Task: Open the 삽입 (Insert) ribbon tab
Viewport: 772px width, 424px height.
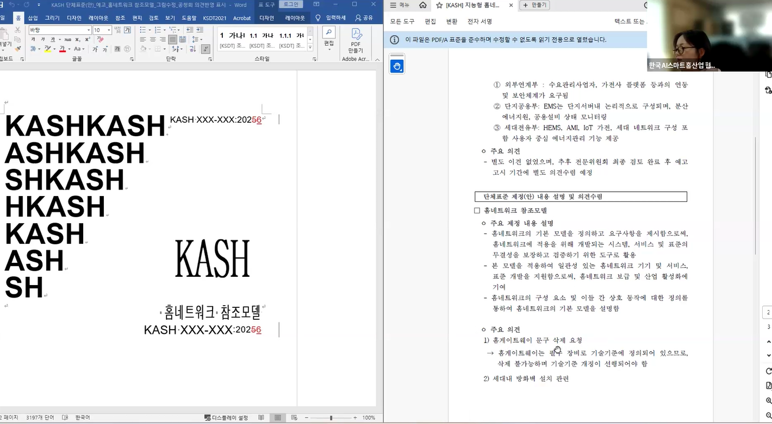Action: click(33, 18)
